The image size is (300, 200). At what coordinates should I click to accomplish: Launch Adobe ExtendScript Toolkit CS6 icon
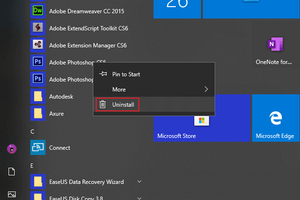tap(38, 28)
